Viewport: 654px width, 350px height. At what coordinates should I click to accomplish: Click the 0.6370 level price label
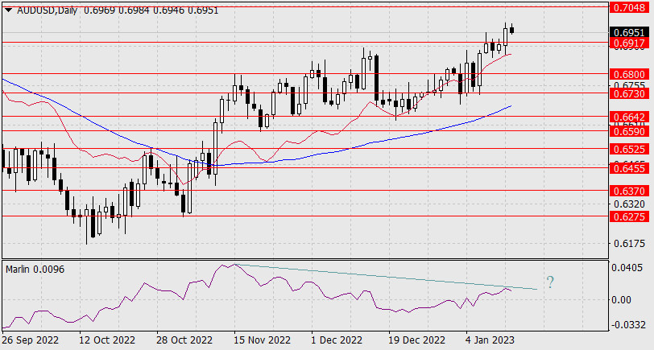(627, 191)
